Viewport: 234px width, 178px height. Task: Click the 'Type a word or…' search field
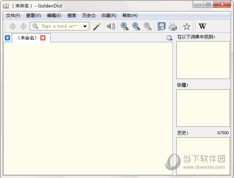(60, 26)
